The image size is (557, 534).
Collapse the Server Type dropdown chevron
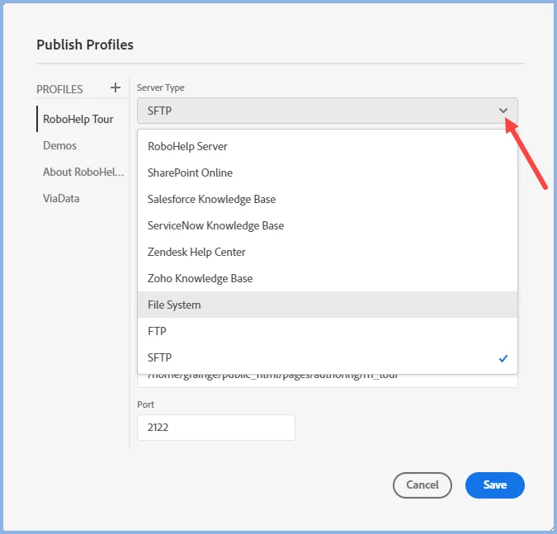(503, 111)
